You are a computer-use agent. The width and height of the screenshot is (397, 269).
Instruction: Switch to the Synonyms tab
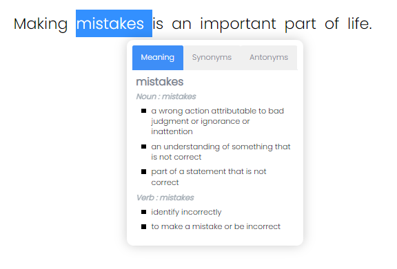pos(212,58)
